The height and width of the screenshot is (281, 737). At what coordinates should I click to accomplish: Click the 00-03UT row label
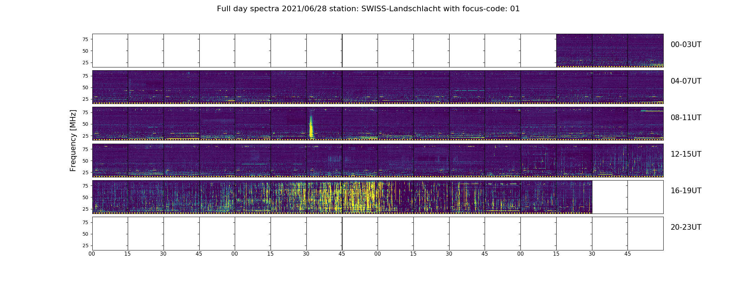click(686, 45)
